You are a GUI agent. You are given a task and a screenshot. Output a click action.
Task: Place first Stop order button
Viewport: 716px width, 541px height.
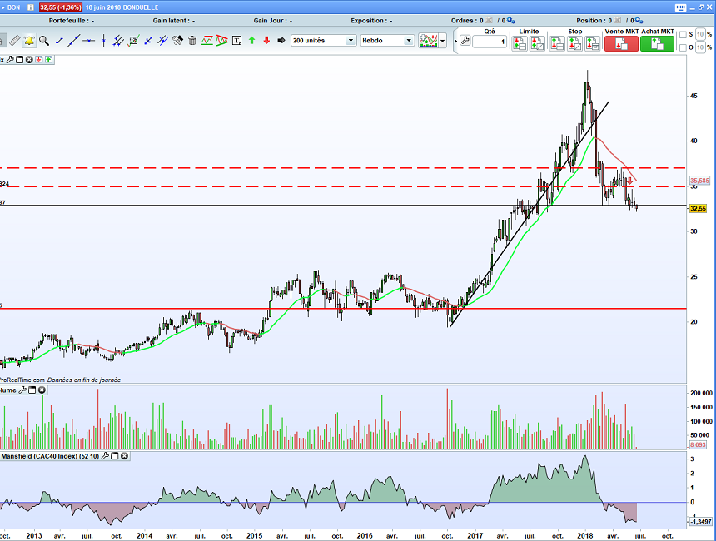pos(557,44)
